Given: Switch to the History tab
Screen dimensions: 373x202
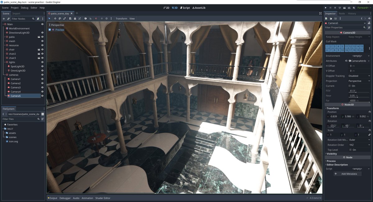Looking at the screenshot, I should [x=352, y=13].
